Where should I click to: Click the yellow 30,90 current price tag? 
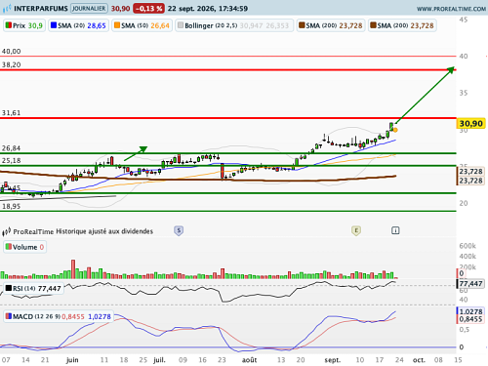[470, 124]
